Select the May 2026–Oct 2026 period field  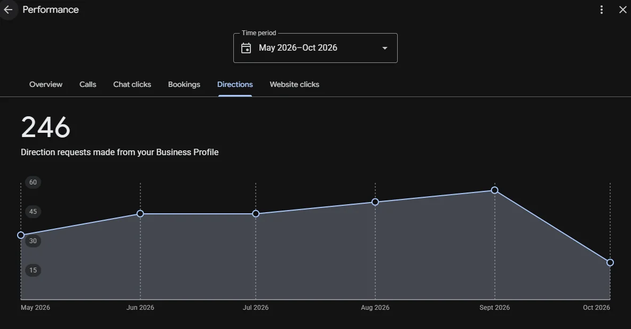pyautogui.click(x=315, y=48)
